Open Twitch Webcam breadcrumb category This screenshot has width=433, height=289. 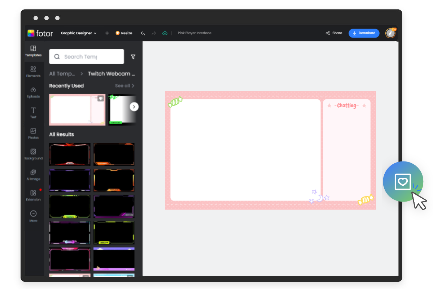pos(111,73)
